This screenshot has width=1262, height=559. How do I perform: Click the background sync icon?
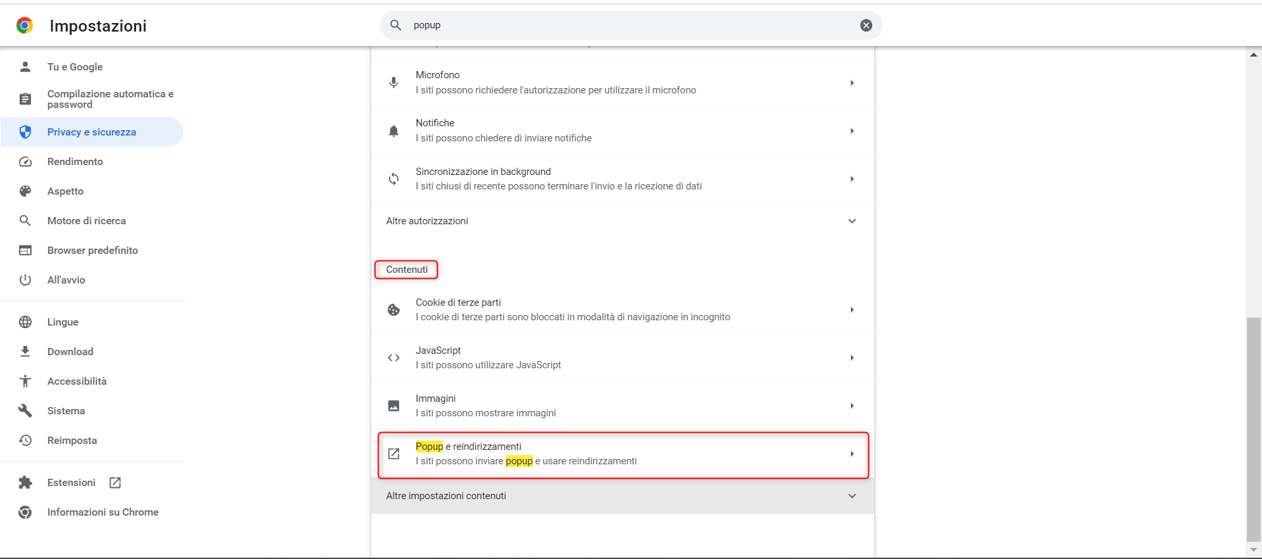click(394, 179)
